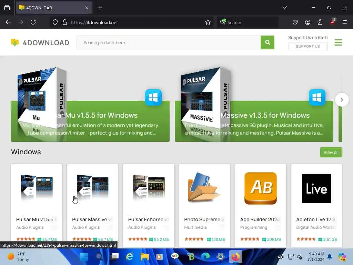Click the browser forward arrow

click(x=21, y=22)
